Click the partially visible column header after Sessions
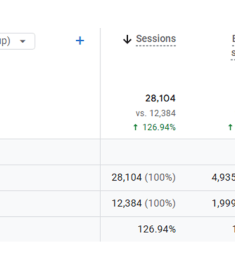The width and height of the screenshot is (235, 279). [233, 46]
